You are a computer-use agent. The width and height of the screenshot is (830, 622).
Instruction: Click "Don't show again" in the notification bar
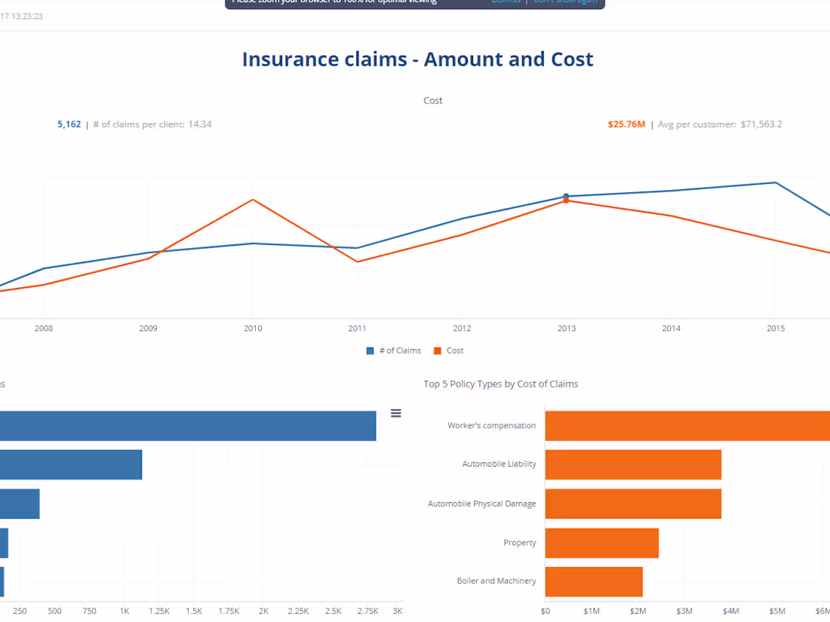pyautogui.click(x=565, y=2)
